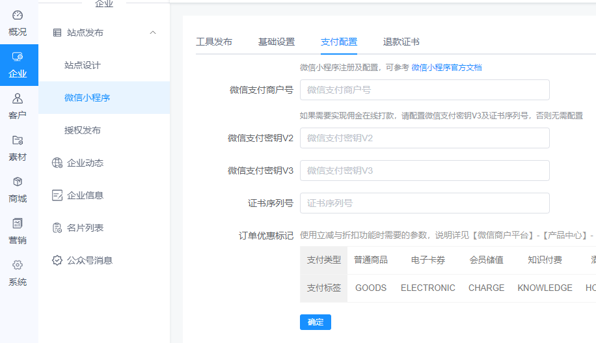The height and width of the screenshot is (343, 596).
Task: Open the 商城 box icon
Action: coord(18,182)
